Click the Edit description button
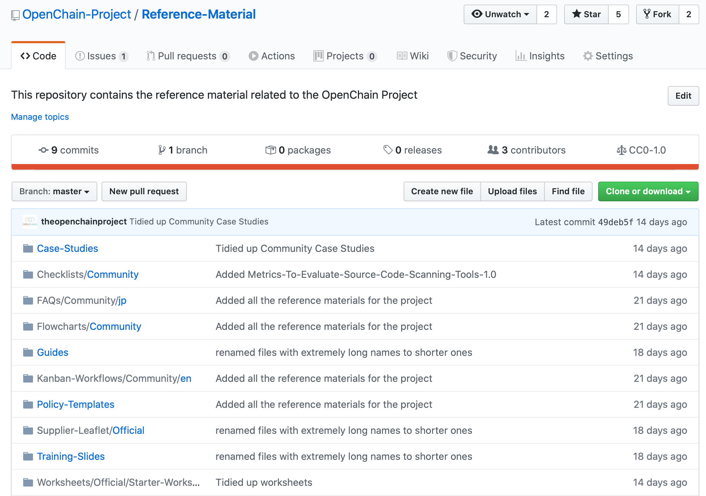This screenshot has width=706, height=496. point(683,96)
